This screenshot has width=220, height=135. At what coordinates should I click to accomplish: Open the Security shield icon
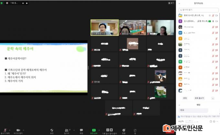(x=52, y=130)
